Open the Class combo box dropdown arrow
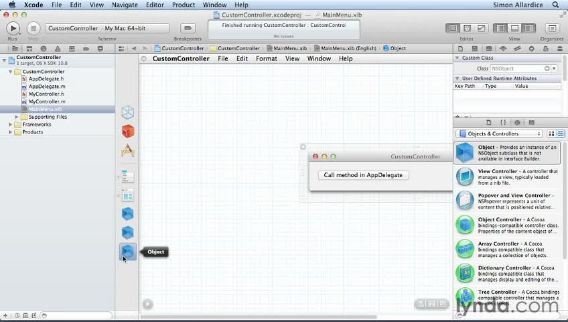568x322 pixels. point(554,68)
